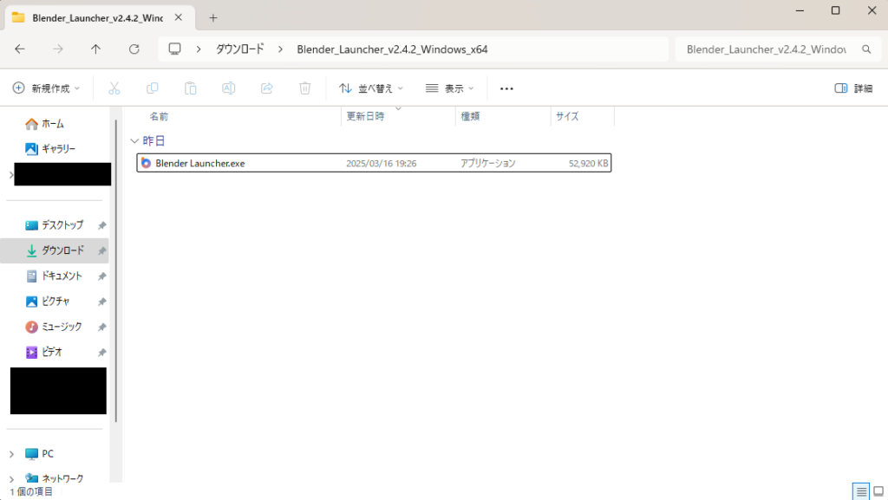888x500 pixels.
Task: Open ギャラリー in the sidebar
Action: [x=50, y=149]
